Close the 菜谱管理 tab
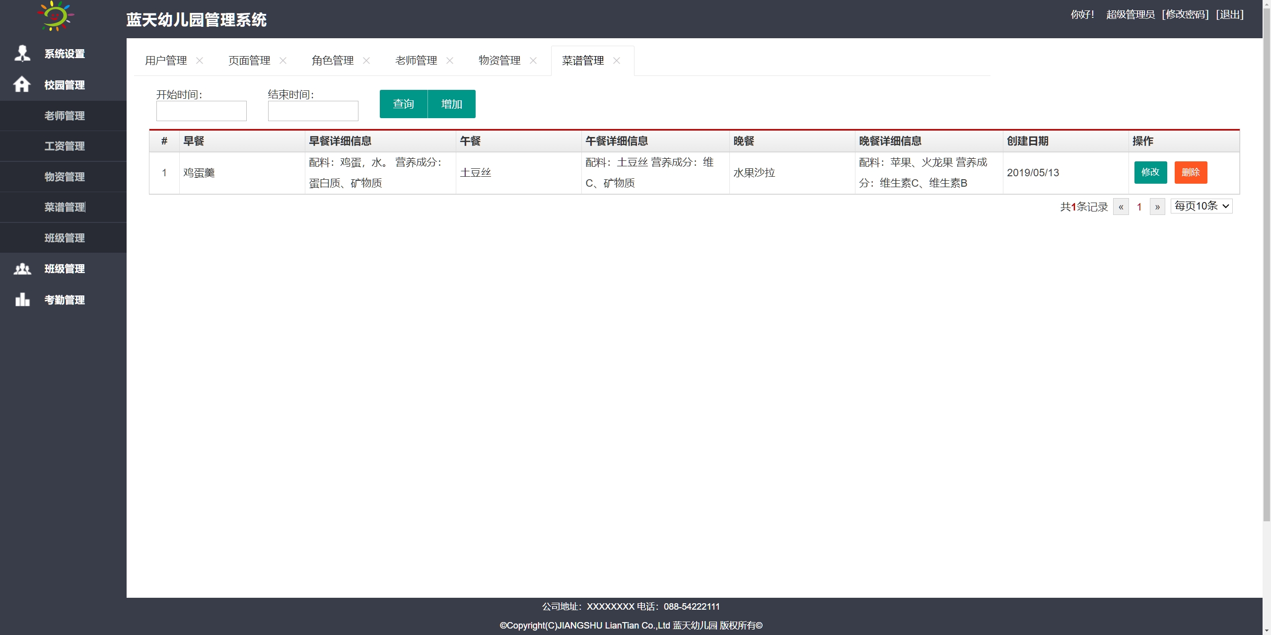The image size is (1271, 635). [617, 61]
